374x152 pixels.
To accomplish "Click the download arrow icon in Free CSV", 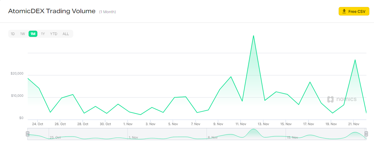I will (x=344, y=11).
